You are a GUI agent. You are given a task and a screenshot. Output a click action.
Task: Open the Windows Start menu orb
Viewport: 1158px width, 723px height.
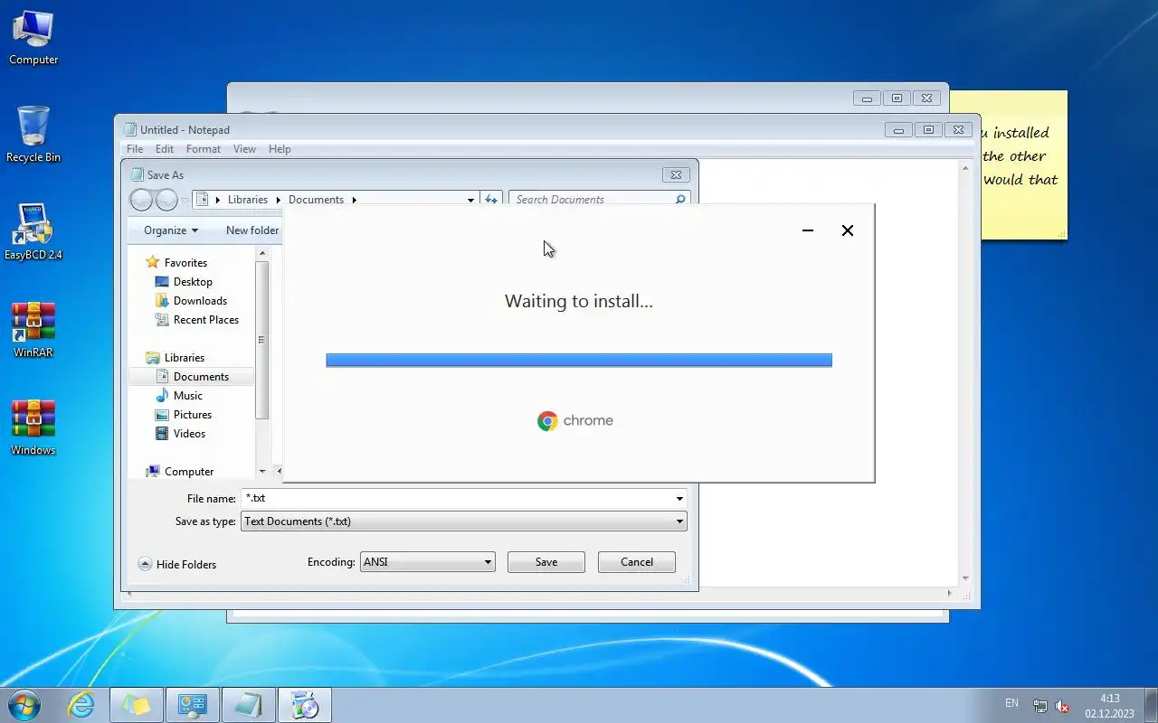tap(24, 705)
